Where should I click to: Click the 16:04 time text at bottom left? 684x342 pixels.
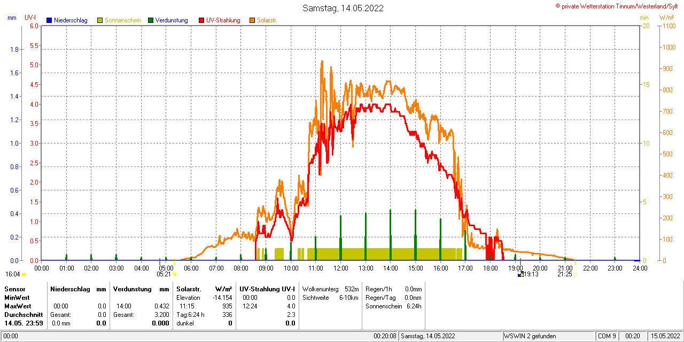12,274
